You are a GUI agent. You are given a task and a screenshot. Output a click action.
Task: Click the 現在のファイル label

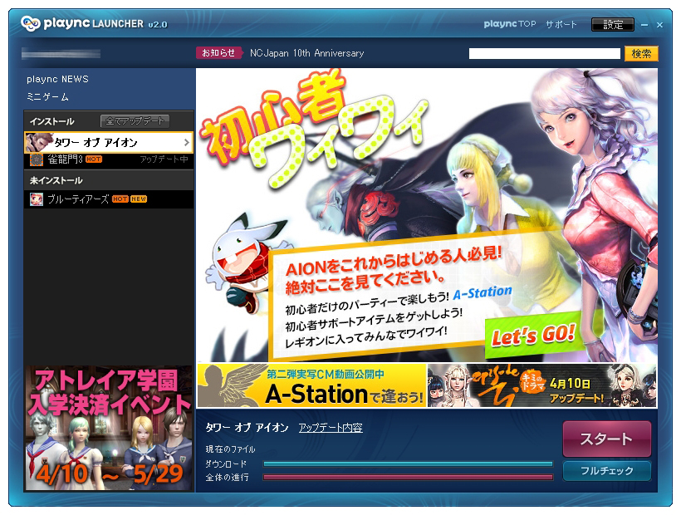tap(230, 449)
